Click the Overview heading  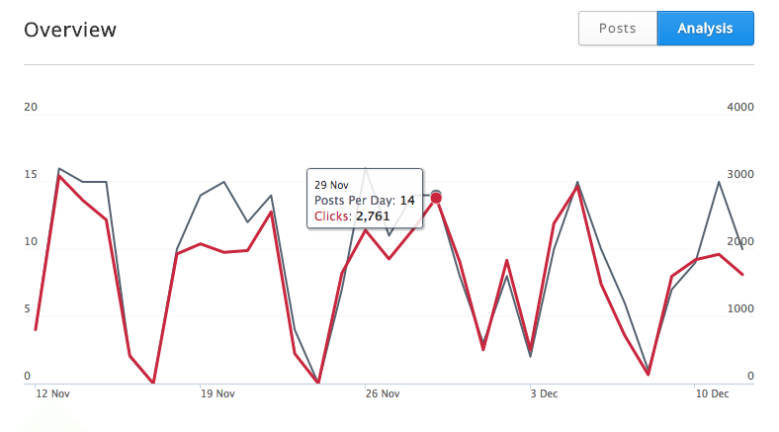tap(70, 30)
